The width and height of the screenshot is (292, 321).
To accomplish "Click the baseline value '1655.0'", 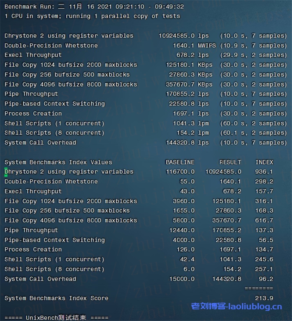I will [183, 211].
